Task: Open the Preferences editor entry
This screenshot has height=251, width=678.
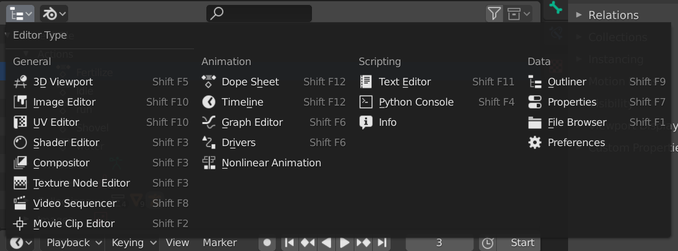Action: point(597,142)
